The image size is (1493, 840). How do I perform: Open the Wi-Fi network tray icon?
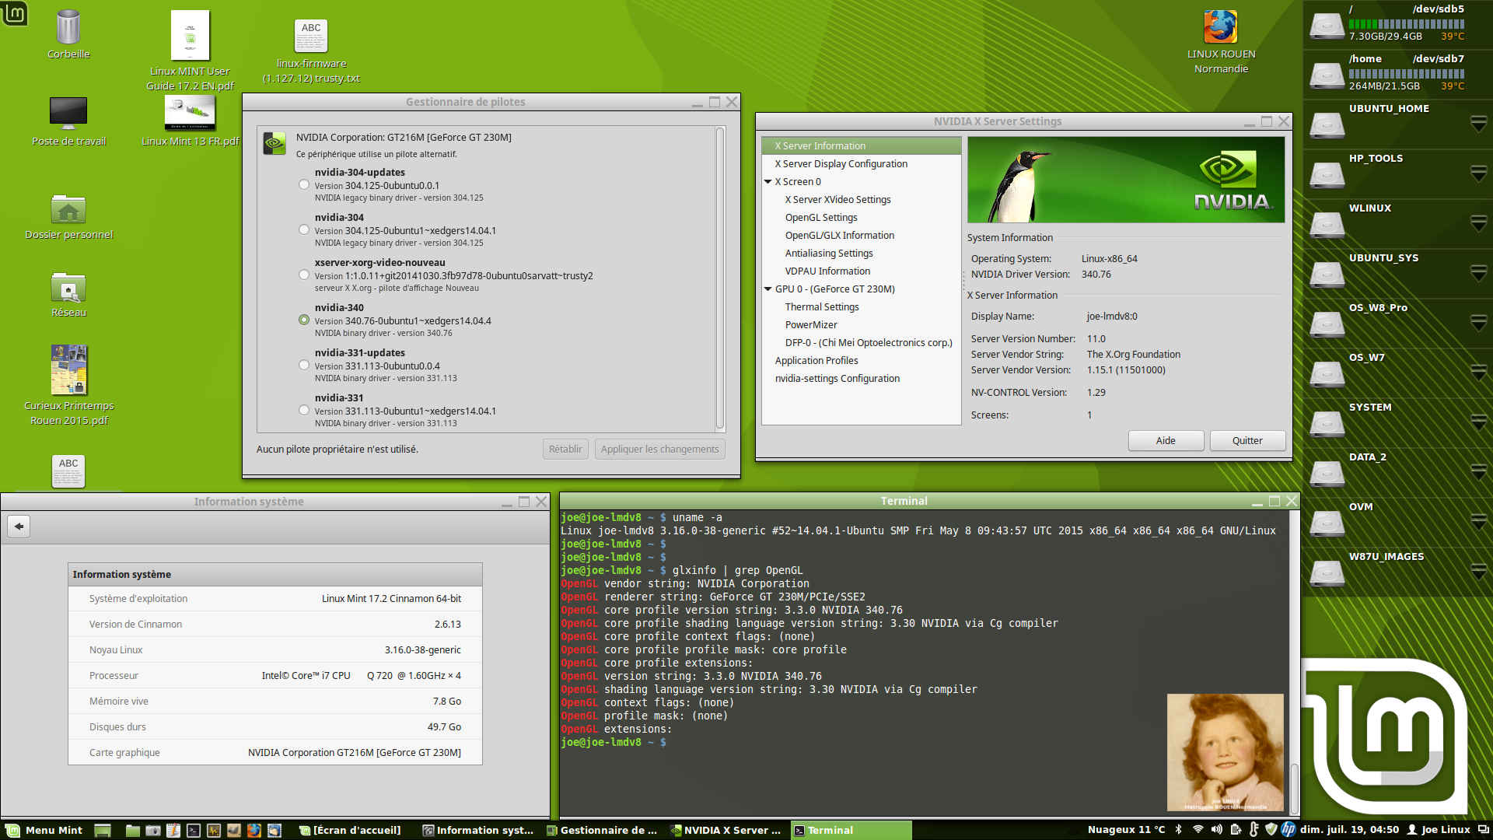[1198, 830]
